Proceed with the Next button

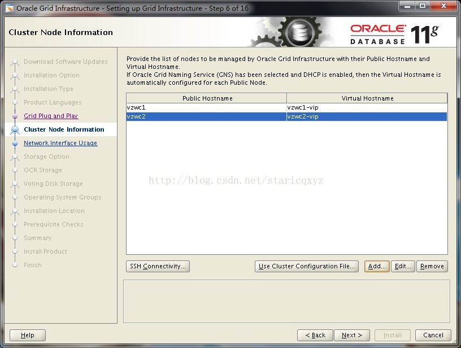[x=352, y=335]
